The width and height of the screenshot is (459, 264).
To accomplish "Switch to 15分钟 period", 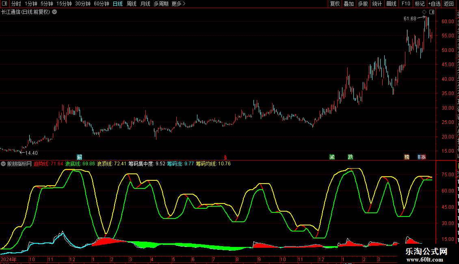I will click(x=64, y=4).
